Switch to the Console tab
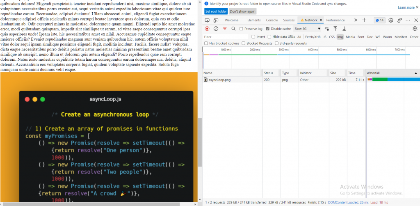Viewport: 420px width, 206px height. click(272, 20)
